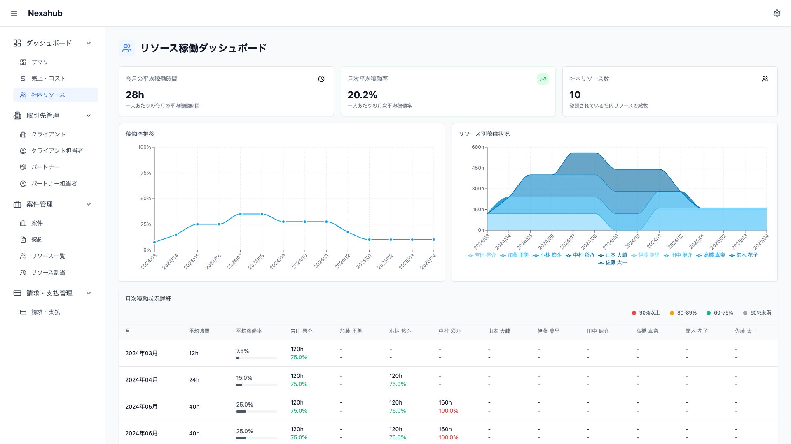This screenshot has height=444, width=791.
Task: Click the サマリ grid icon in the sidebar
Action: point(23,62)
